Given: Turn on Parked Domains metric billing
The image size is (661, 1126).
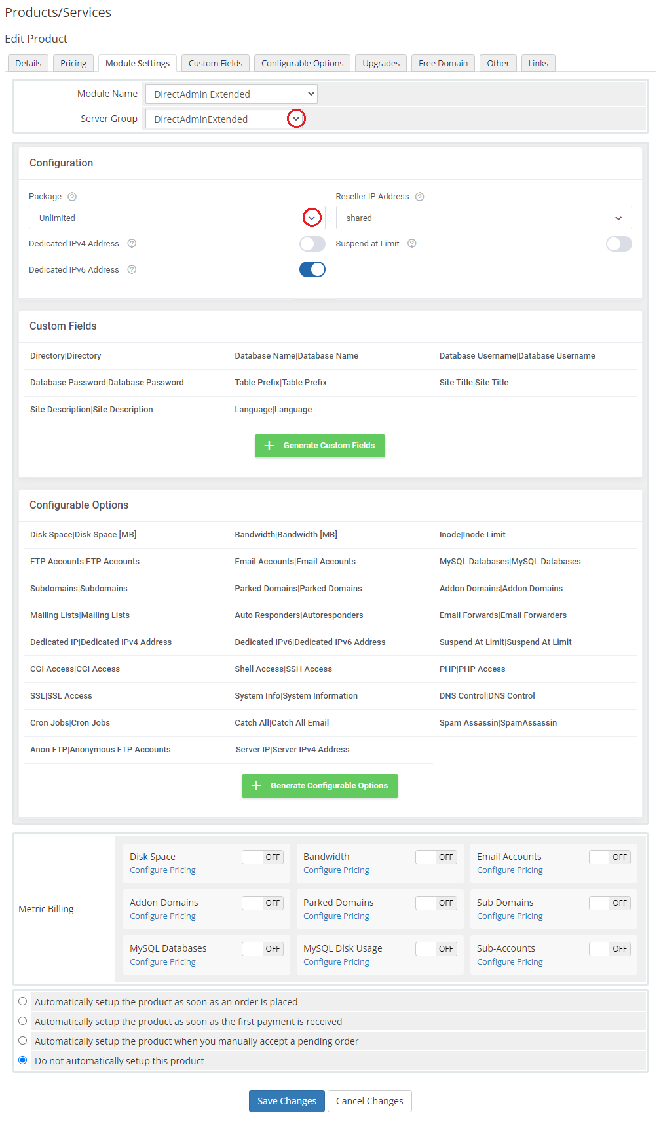Looking at the screenshot, I should coord(436,903).
